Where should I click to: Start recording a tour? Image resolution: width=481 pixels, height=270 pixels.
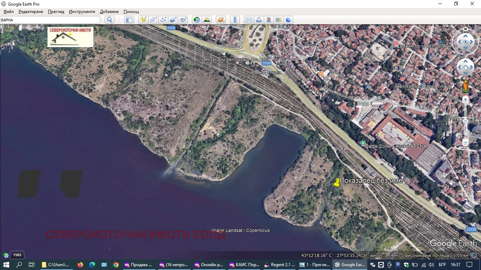click(183, 20)
